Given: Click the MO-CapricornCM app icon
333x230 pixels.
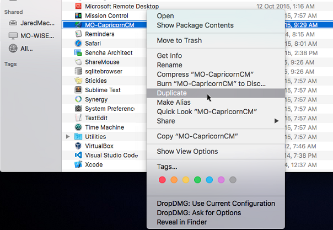Looking at the screenshot, I should (78, 25).
